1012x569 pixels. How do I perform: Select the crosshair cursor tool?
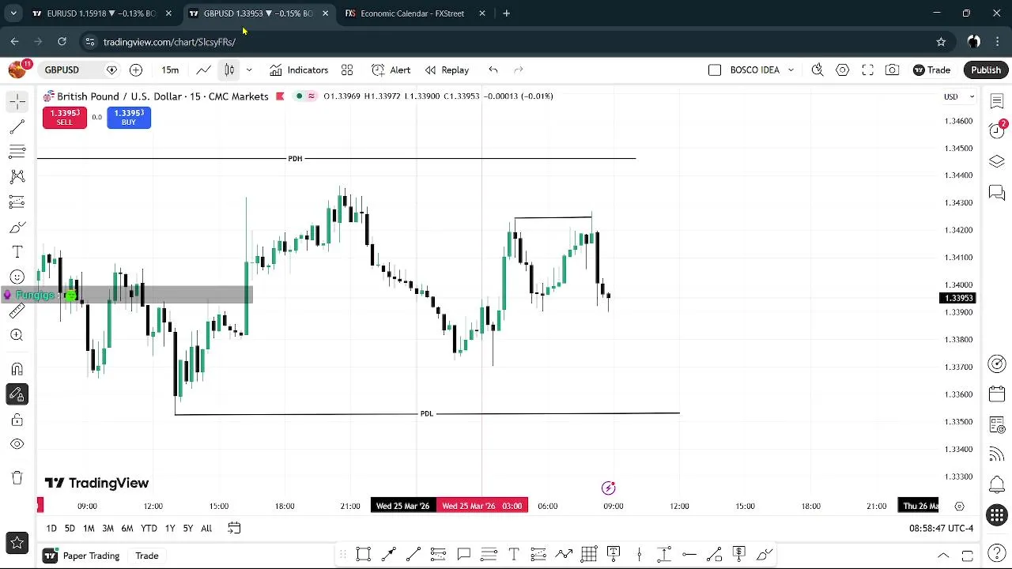17,101
